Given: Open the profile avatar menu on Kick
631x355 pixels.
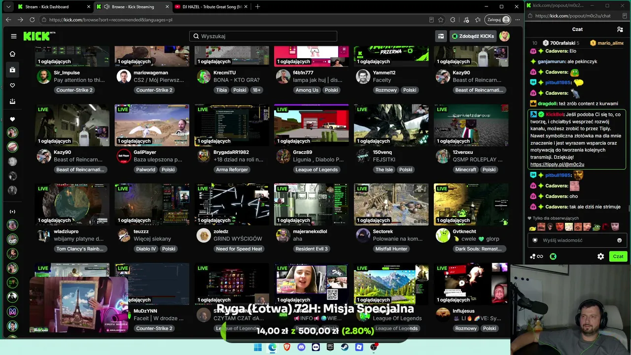Looking at the screenshot, I should (x=504, y=36).
